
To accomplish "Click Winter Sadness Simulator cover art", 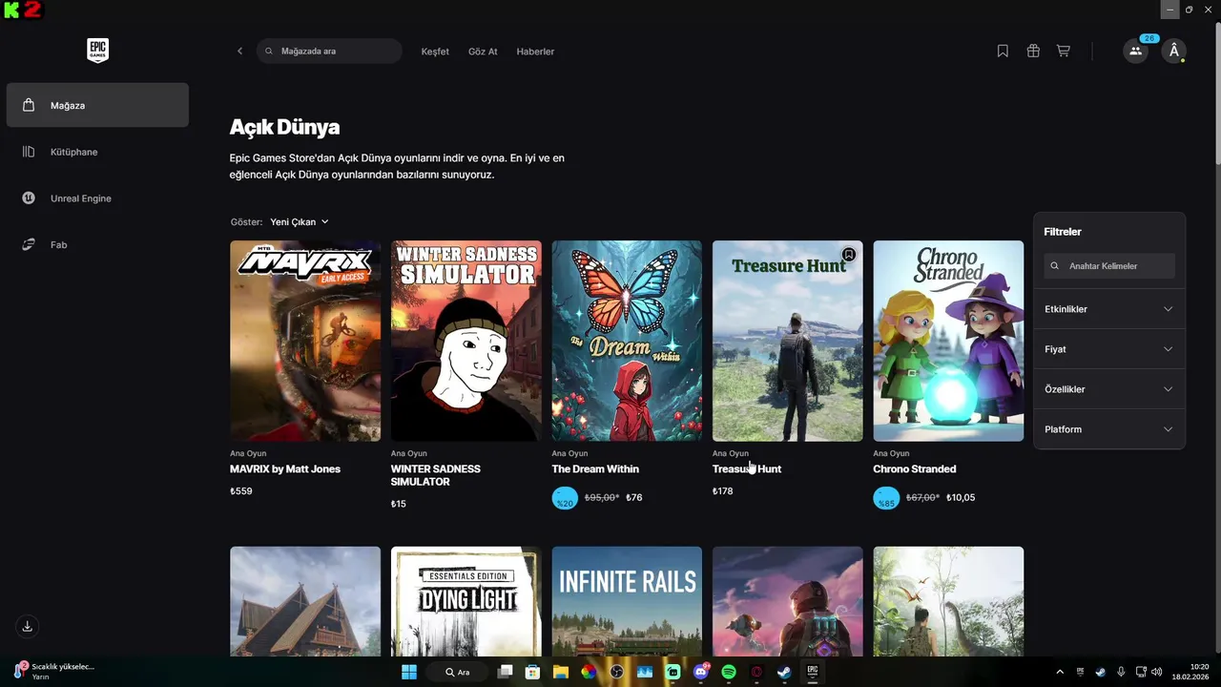I will pos(466,341).
